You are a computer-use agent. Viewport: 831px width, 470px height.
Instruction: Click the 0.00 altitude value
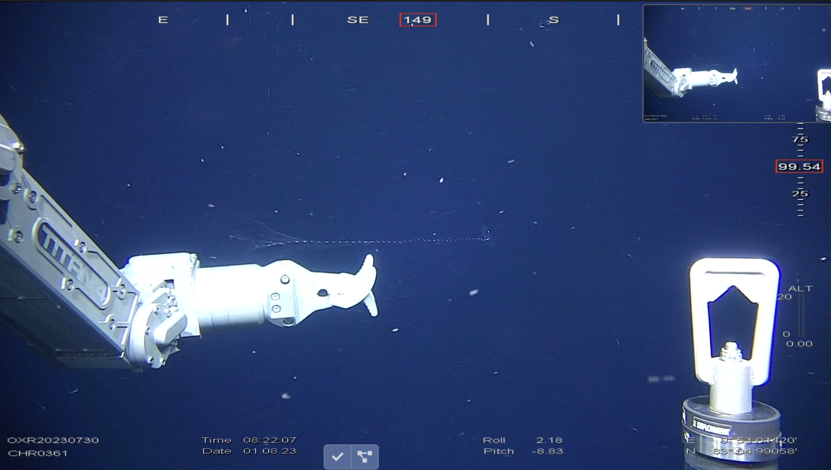point(799,343)
